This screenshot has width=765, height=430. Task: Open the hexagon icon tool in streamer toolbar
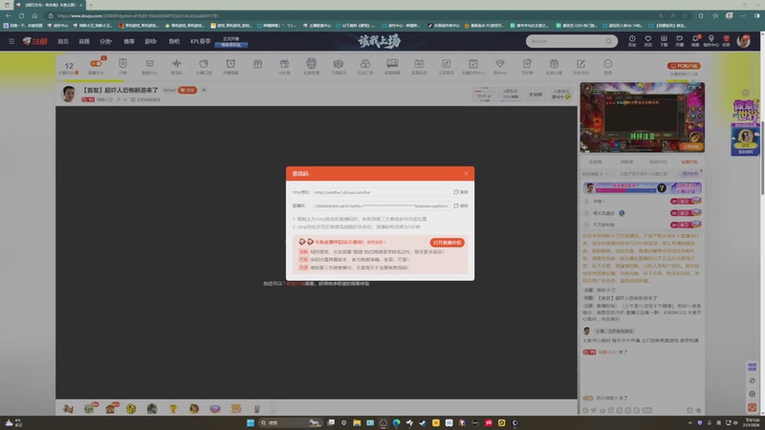339,64
